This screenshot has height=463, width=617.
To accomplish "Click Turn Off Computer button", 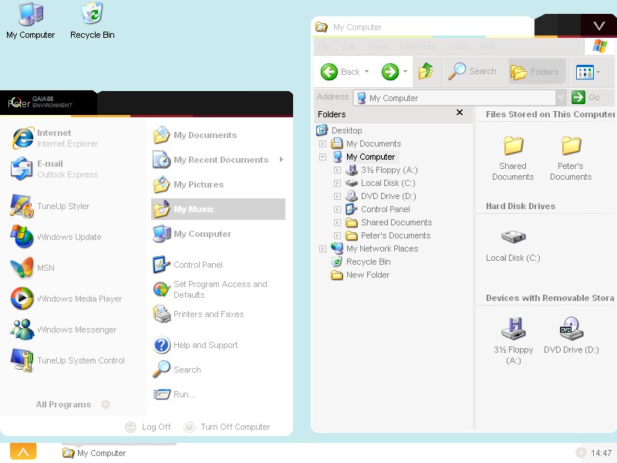I will pos(227,427).
